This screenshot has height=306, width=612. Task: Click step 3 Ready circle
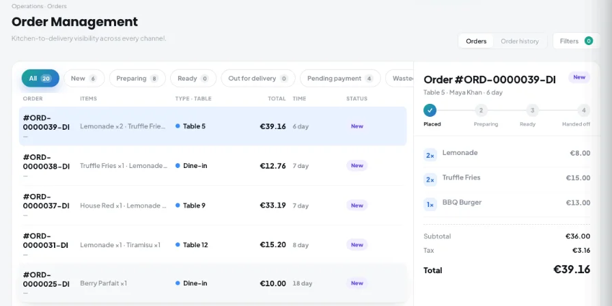pyautogui.click(x=532, y=111)
